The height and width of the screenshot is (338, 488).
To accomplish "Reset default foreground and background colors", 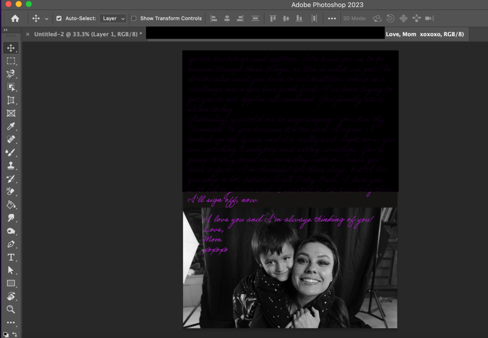I will click(x=6, y=334).
